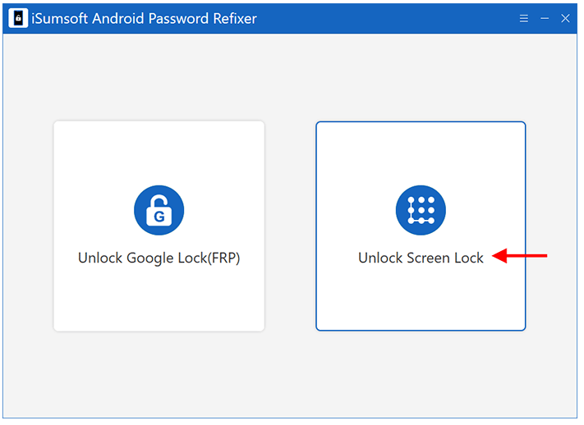Click the iSumsoft app logo icon
The image size is (584, 425).
(18, 18)
